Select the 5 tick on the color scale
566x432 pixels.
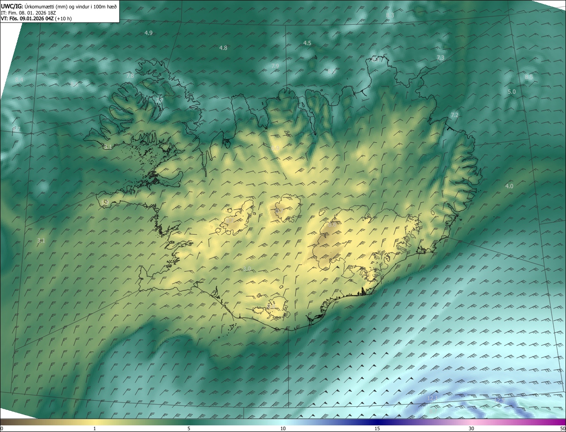click(189, 428)
